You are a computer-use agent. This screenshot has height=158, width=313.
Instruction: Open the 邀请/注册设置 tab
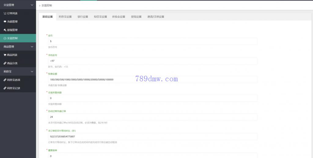pyautogui.click(x=156, y=17)
